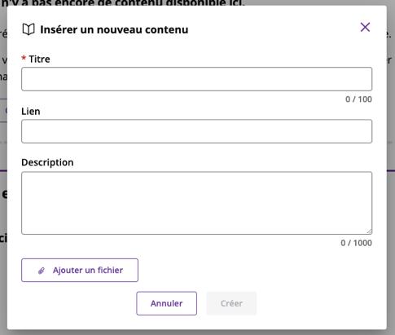Image resolution: width=395 pixels, height=335 pixels.
Task: Close the Insérer un nouveau contenu dialog
Action: [x=365, y=27]
